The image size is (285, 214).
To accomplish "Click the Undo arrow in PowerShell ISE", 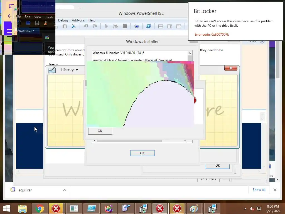I will (86, 26).
